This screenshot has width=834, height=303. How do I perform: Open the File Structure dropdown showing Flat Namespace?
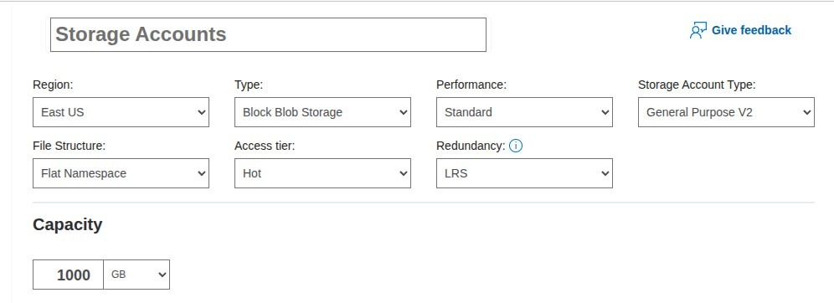[121, 173]
